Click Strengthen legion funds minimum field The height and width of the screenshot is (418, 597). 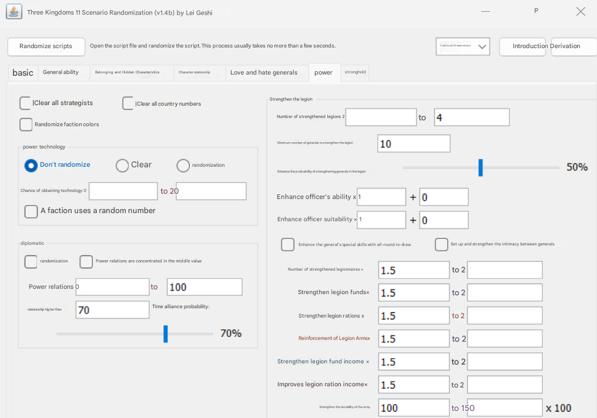[x=414, y=293]
